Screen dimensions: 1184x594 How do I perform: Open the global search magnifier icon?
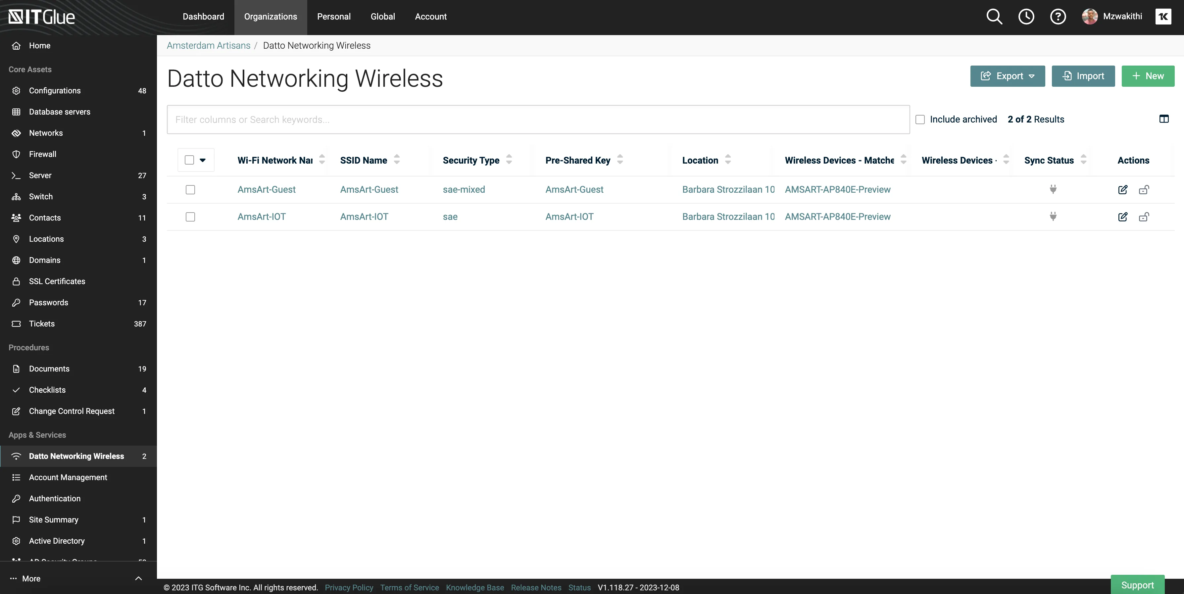pos(994,17)
